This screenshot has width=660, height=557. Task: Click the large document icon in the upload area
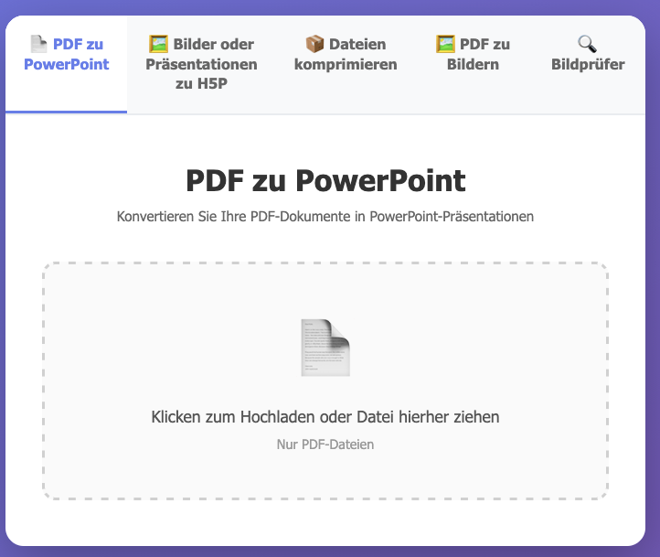click(325, 348)
